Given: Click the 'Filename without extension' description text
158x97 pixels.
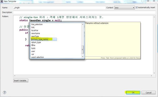Looking at the screenshot, I should point(97,23).
